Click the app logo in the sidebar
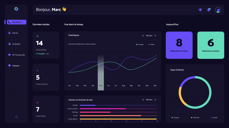The height and width of the screenshot is (128, 229). [16, 9]
